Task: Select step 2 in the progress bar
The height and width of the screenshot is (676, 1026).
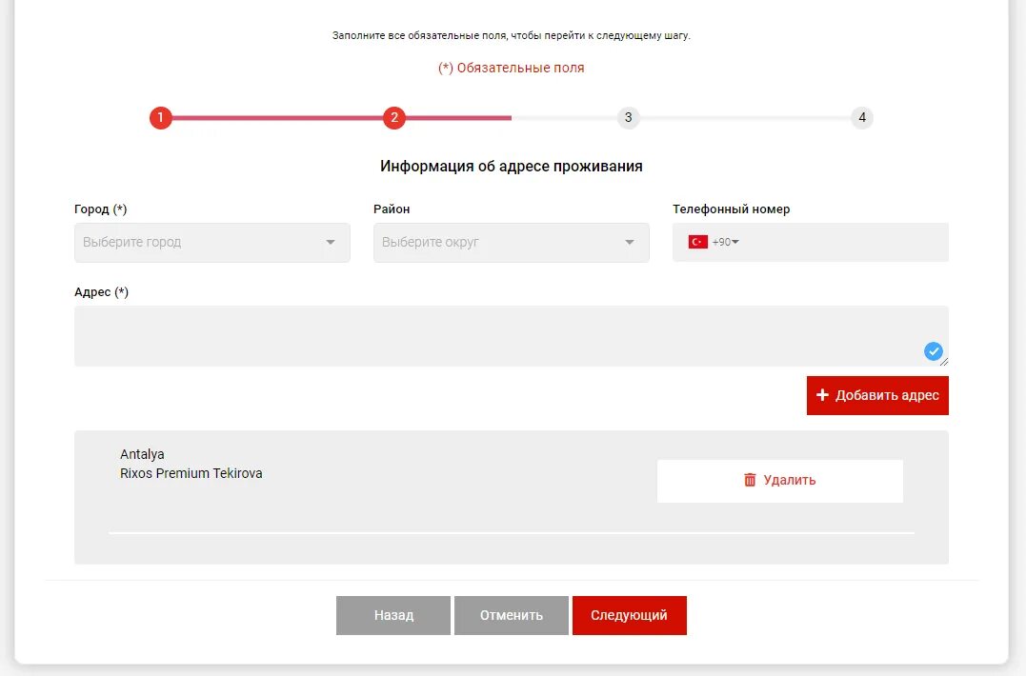Action: 393,118
